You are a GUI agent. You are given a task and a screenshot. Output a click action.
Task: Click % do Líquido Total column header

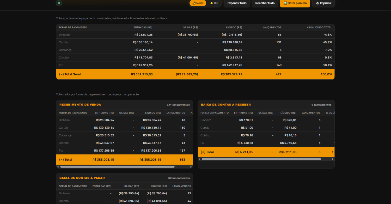319,27
